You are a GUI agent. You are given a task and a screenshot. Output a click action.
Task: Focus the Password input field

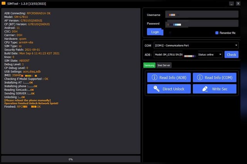(x=202, y=24)
